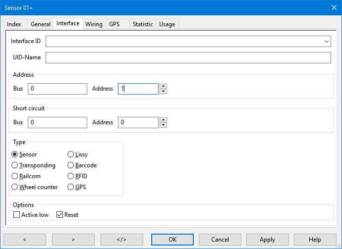342x249 pixels.
Task: Pick the Lissy type option
Action: tap(71, 154)
